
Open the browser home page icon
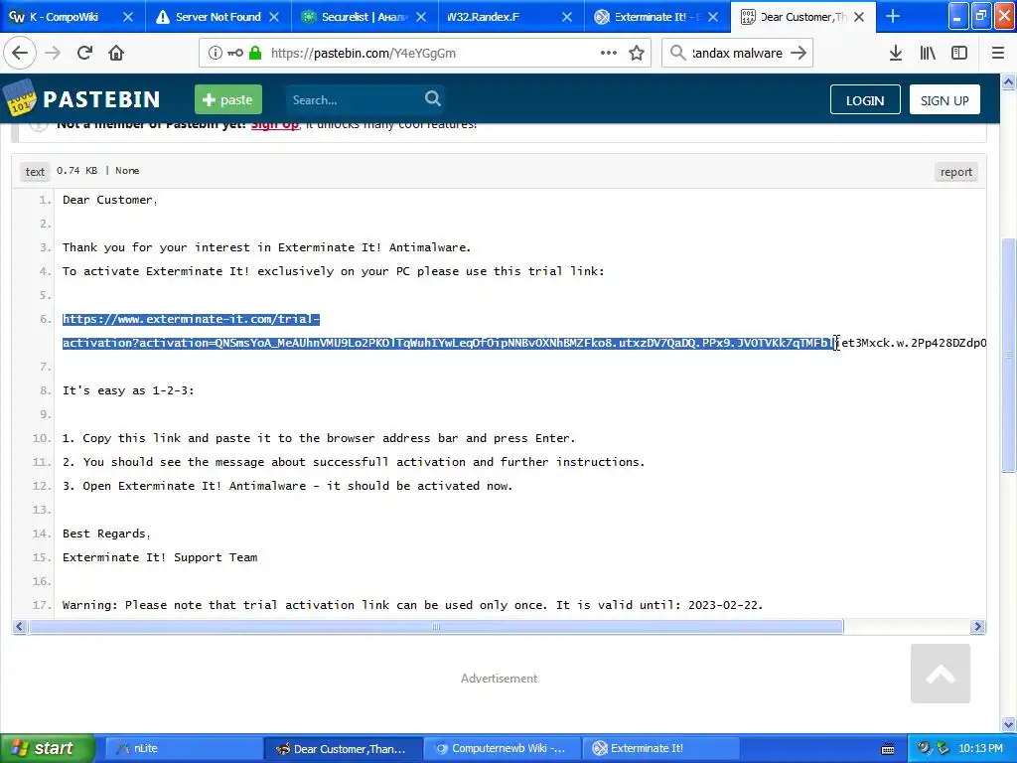click(x=116, y=54)
